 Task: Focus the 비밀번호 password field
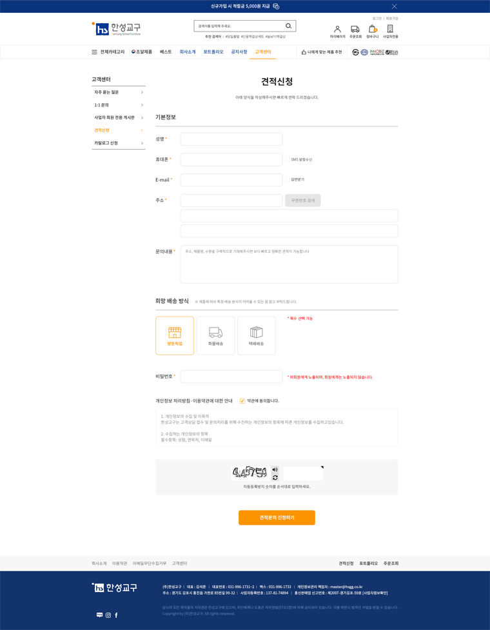tap(231, 377)
